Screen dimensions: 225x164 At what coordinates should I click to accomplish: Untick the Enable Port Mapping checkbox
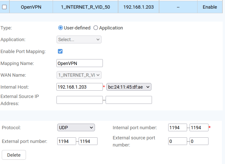point(60,51)
